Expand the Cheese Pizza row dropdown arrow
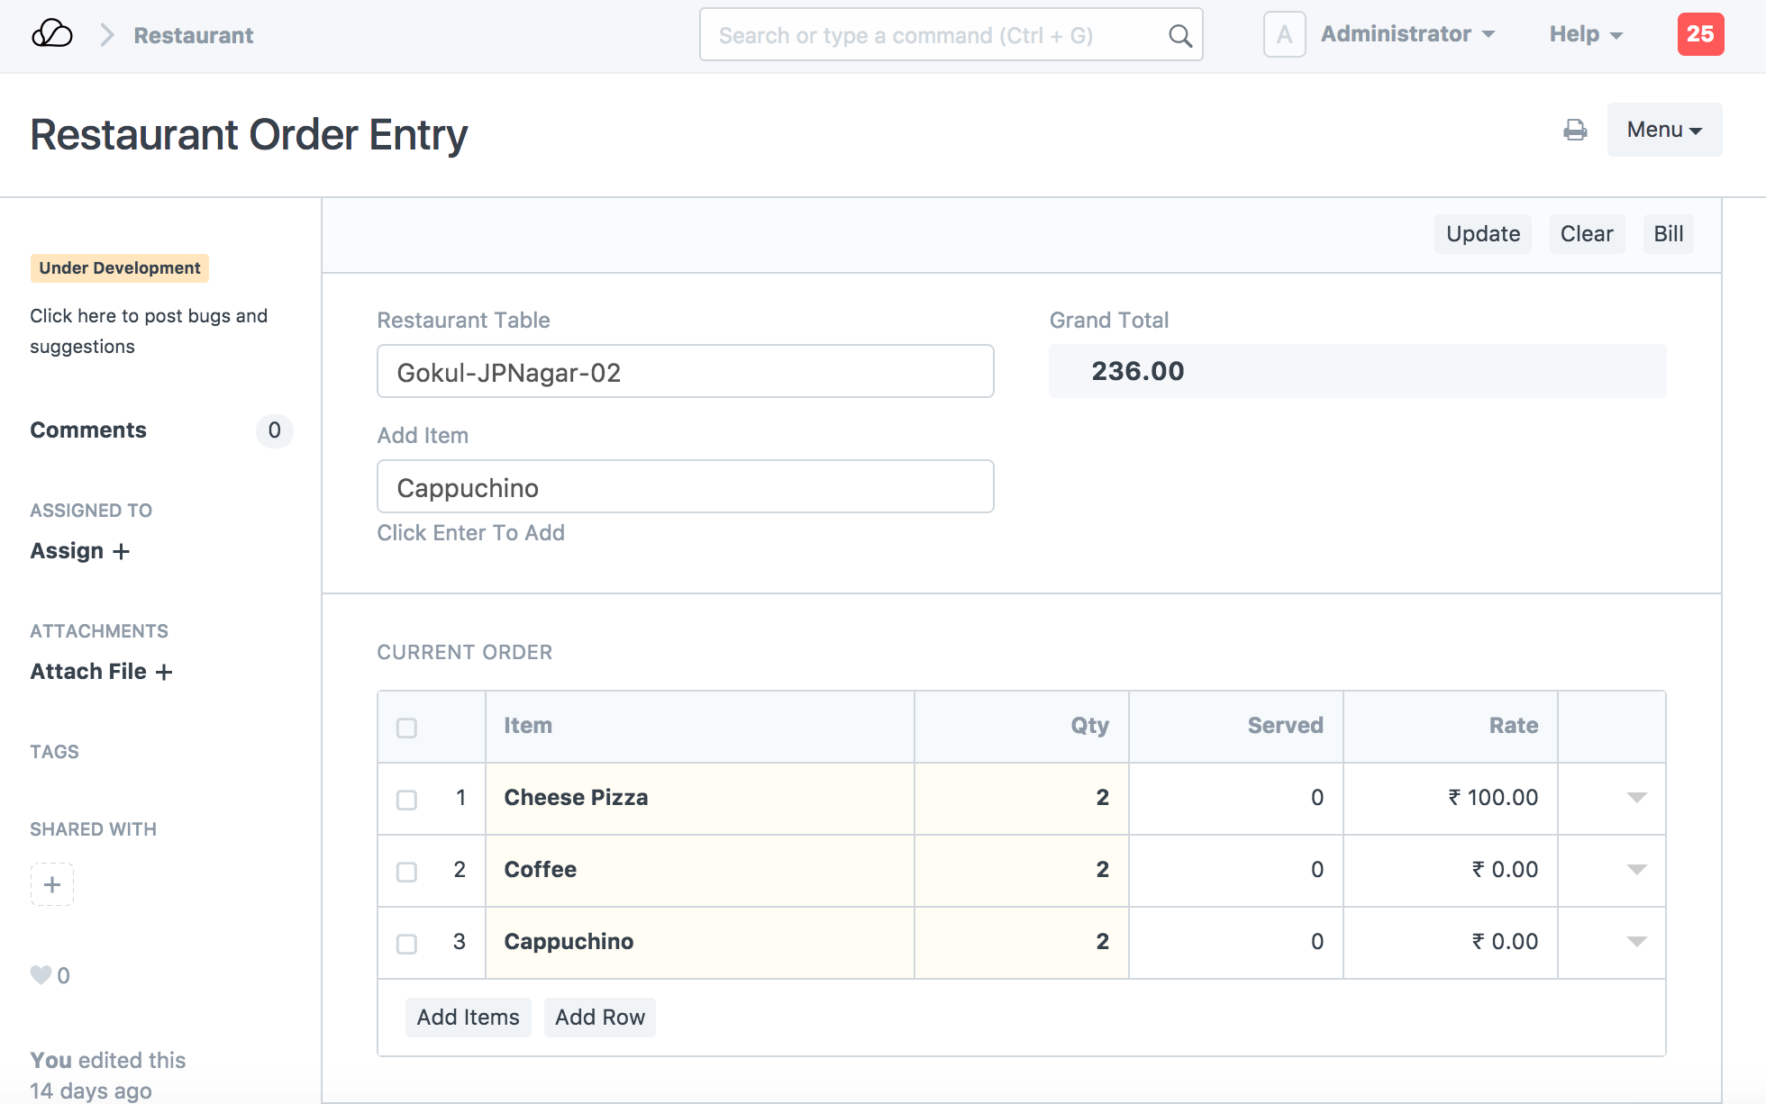1766x1104 pixels. point(1636,798)
